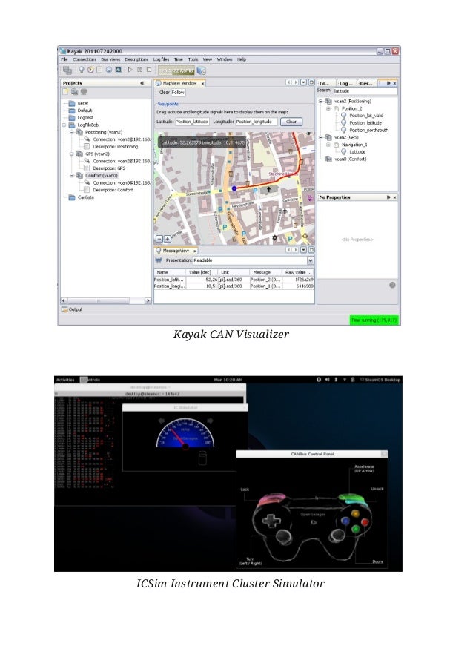Click the blue button on the game controller
Viewport: 473px width, 672px height.
pyautogui.click(x=345, y=521)
